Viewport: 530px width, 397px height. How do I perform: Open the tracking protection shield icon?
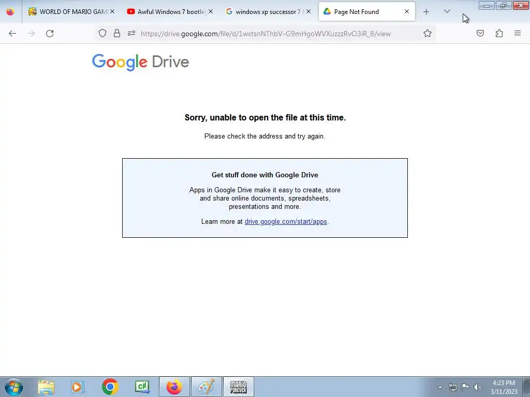click(x=102, y=33)
